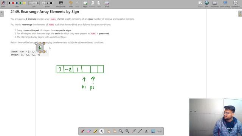
Task: Click the Redo toolbar icon
Action: tap(77, 4)
